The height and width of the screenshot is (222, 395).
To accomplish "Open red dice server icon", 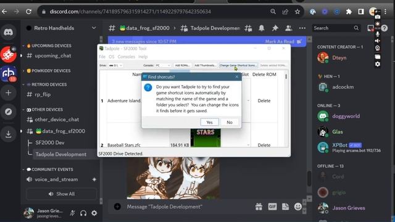I will point(8,54).
